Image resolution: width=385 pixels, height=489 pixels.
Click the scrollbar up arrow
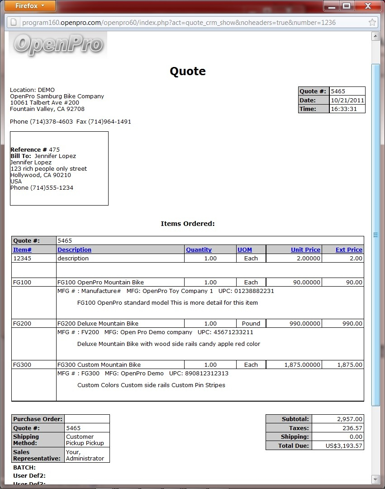point(375,37)
